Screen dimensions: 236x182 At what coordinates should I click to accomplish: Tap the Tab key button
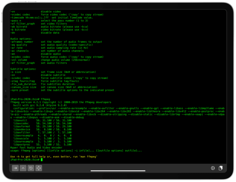pyautogui.click(x=15, y=168)
